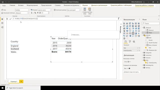
Task: Commit the formula with the checkmark
Action: [10, 19]
